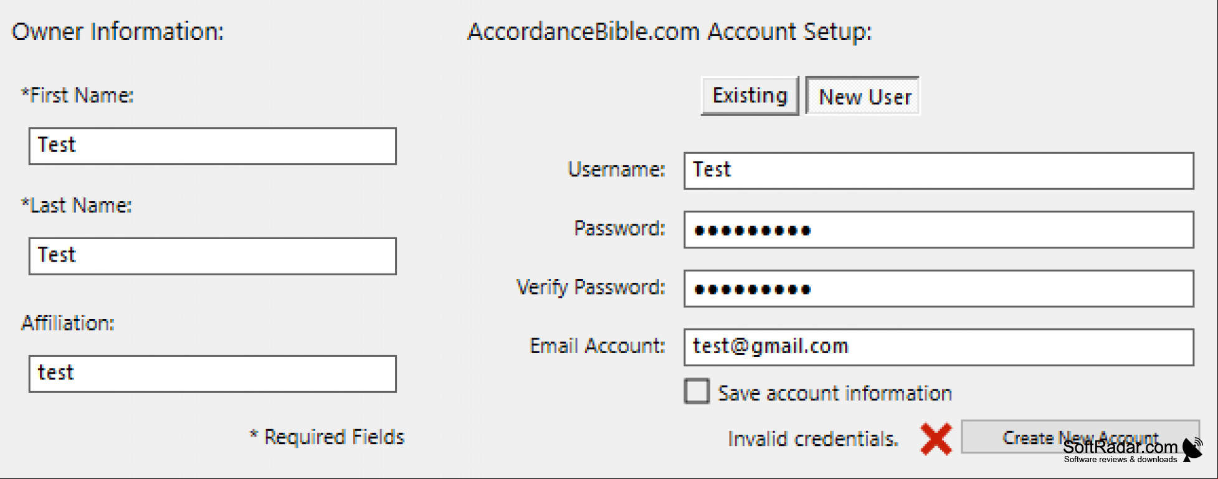1218x479 pixels.
Task: Click the Required Fields note
Action: click(327, 437)
